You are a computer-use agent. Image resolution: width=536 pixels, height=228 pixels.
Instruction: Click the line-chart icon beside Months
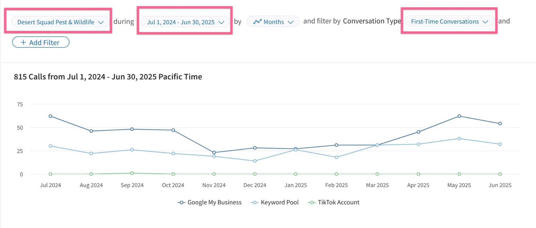click(257, 22)
